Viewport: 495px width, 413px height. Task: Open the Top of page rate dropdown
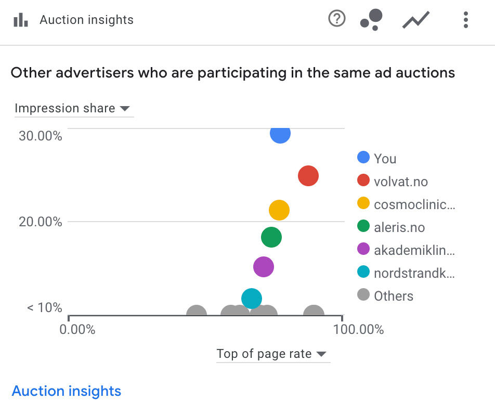click(x=271, y=354)
